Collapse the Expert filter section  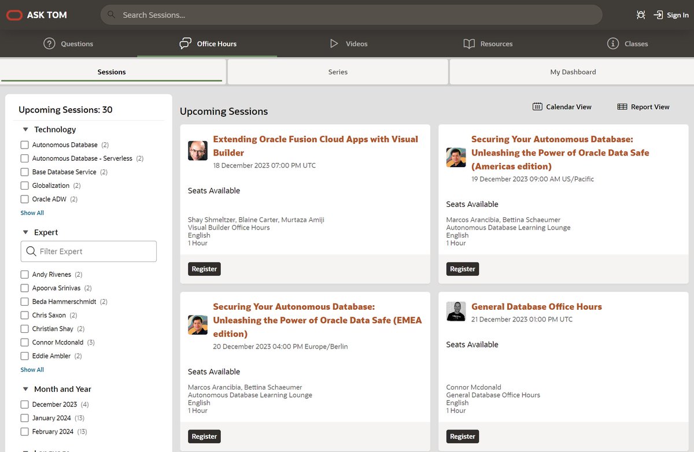pos(25,232)
